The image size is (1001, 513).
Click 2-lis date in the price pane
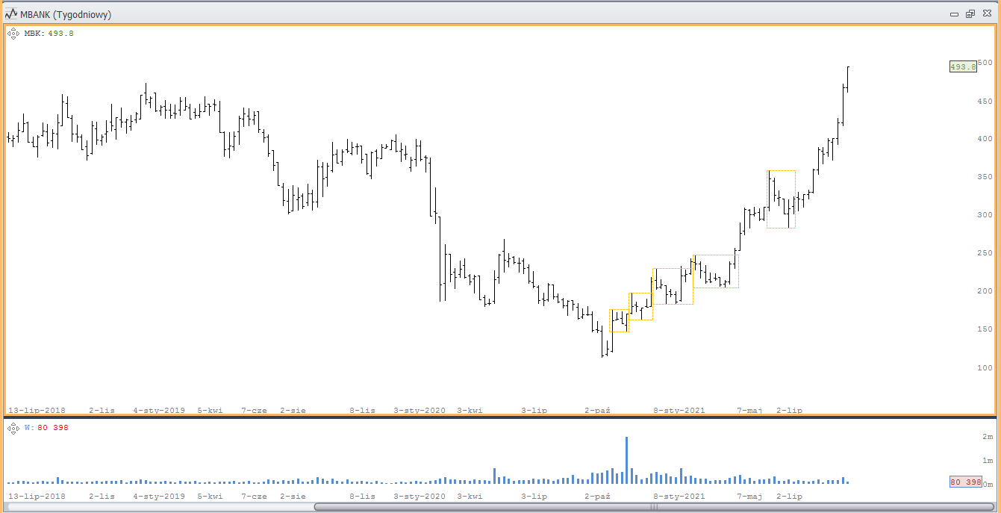(x=102, y=411)
